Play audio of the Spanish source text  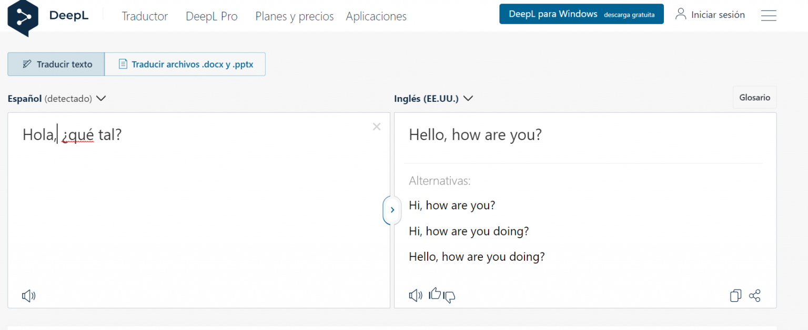coord(28,296)
